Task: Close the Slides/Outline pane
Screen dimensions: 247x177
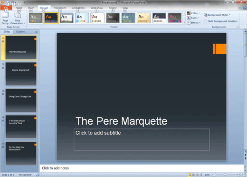Action: tap(36, 32)
